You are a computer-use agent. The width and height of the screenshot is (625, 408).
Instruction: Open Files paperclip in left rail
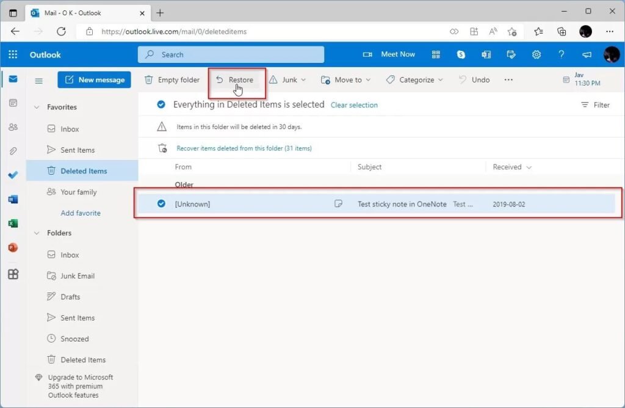(13, 151)
